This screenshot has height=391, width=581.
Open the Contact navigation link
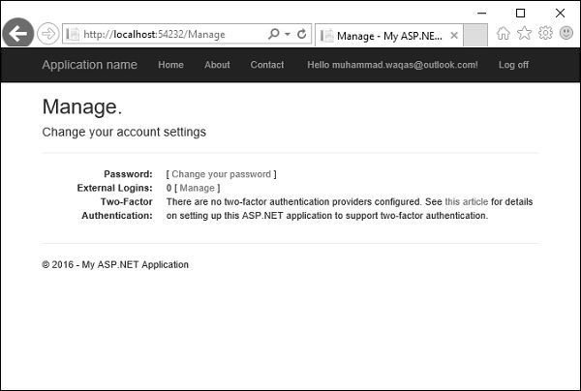[x=267, y=65]
